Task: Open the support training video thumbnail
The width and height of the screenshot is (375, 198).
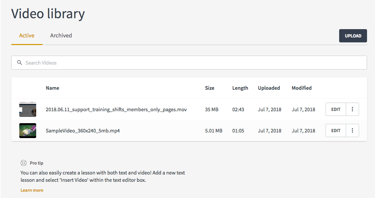Action: click(x=28, y=109)
